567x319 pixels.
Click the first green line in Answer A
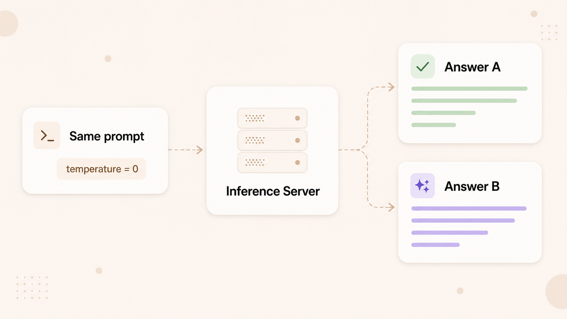click(469, 88)
